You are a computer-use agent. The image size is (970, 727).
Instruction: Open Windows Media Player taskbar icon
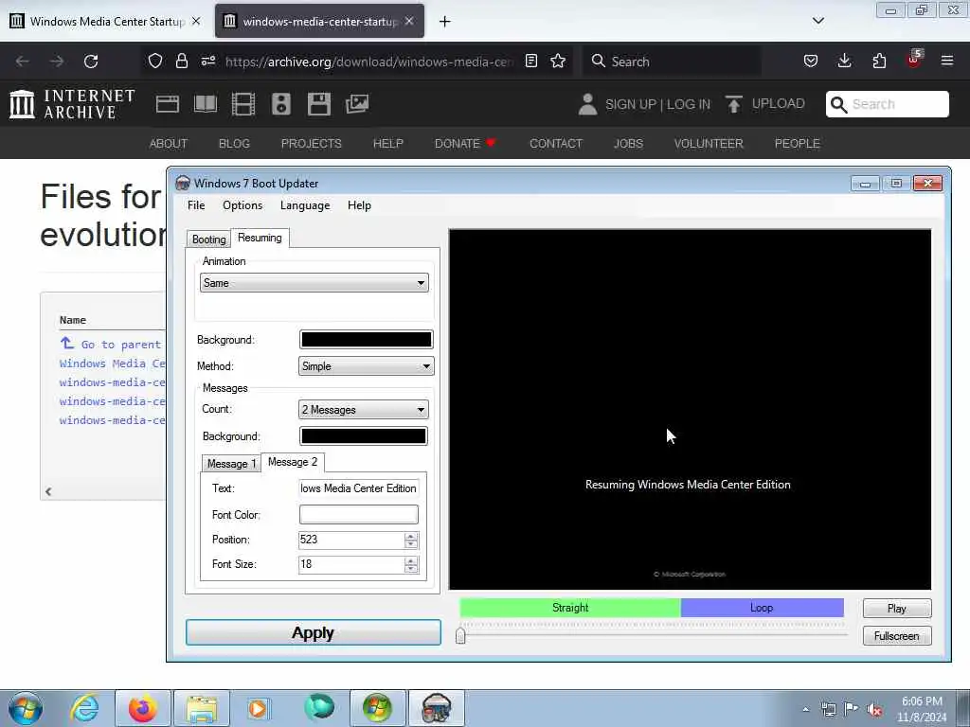click(x=259, y=708)
